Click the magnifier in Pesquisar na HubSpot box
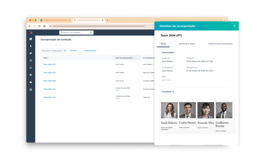Screen dimensions: 254x165 tap(91, 32)
